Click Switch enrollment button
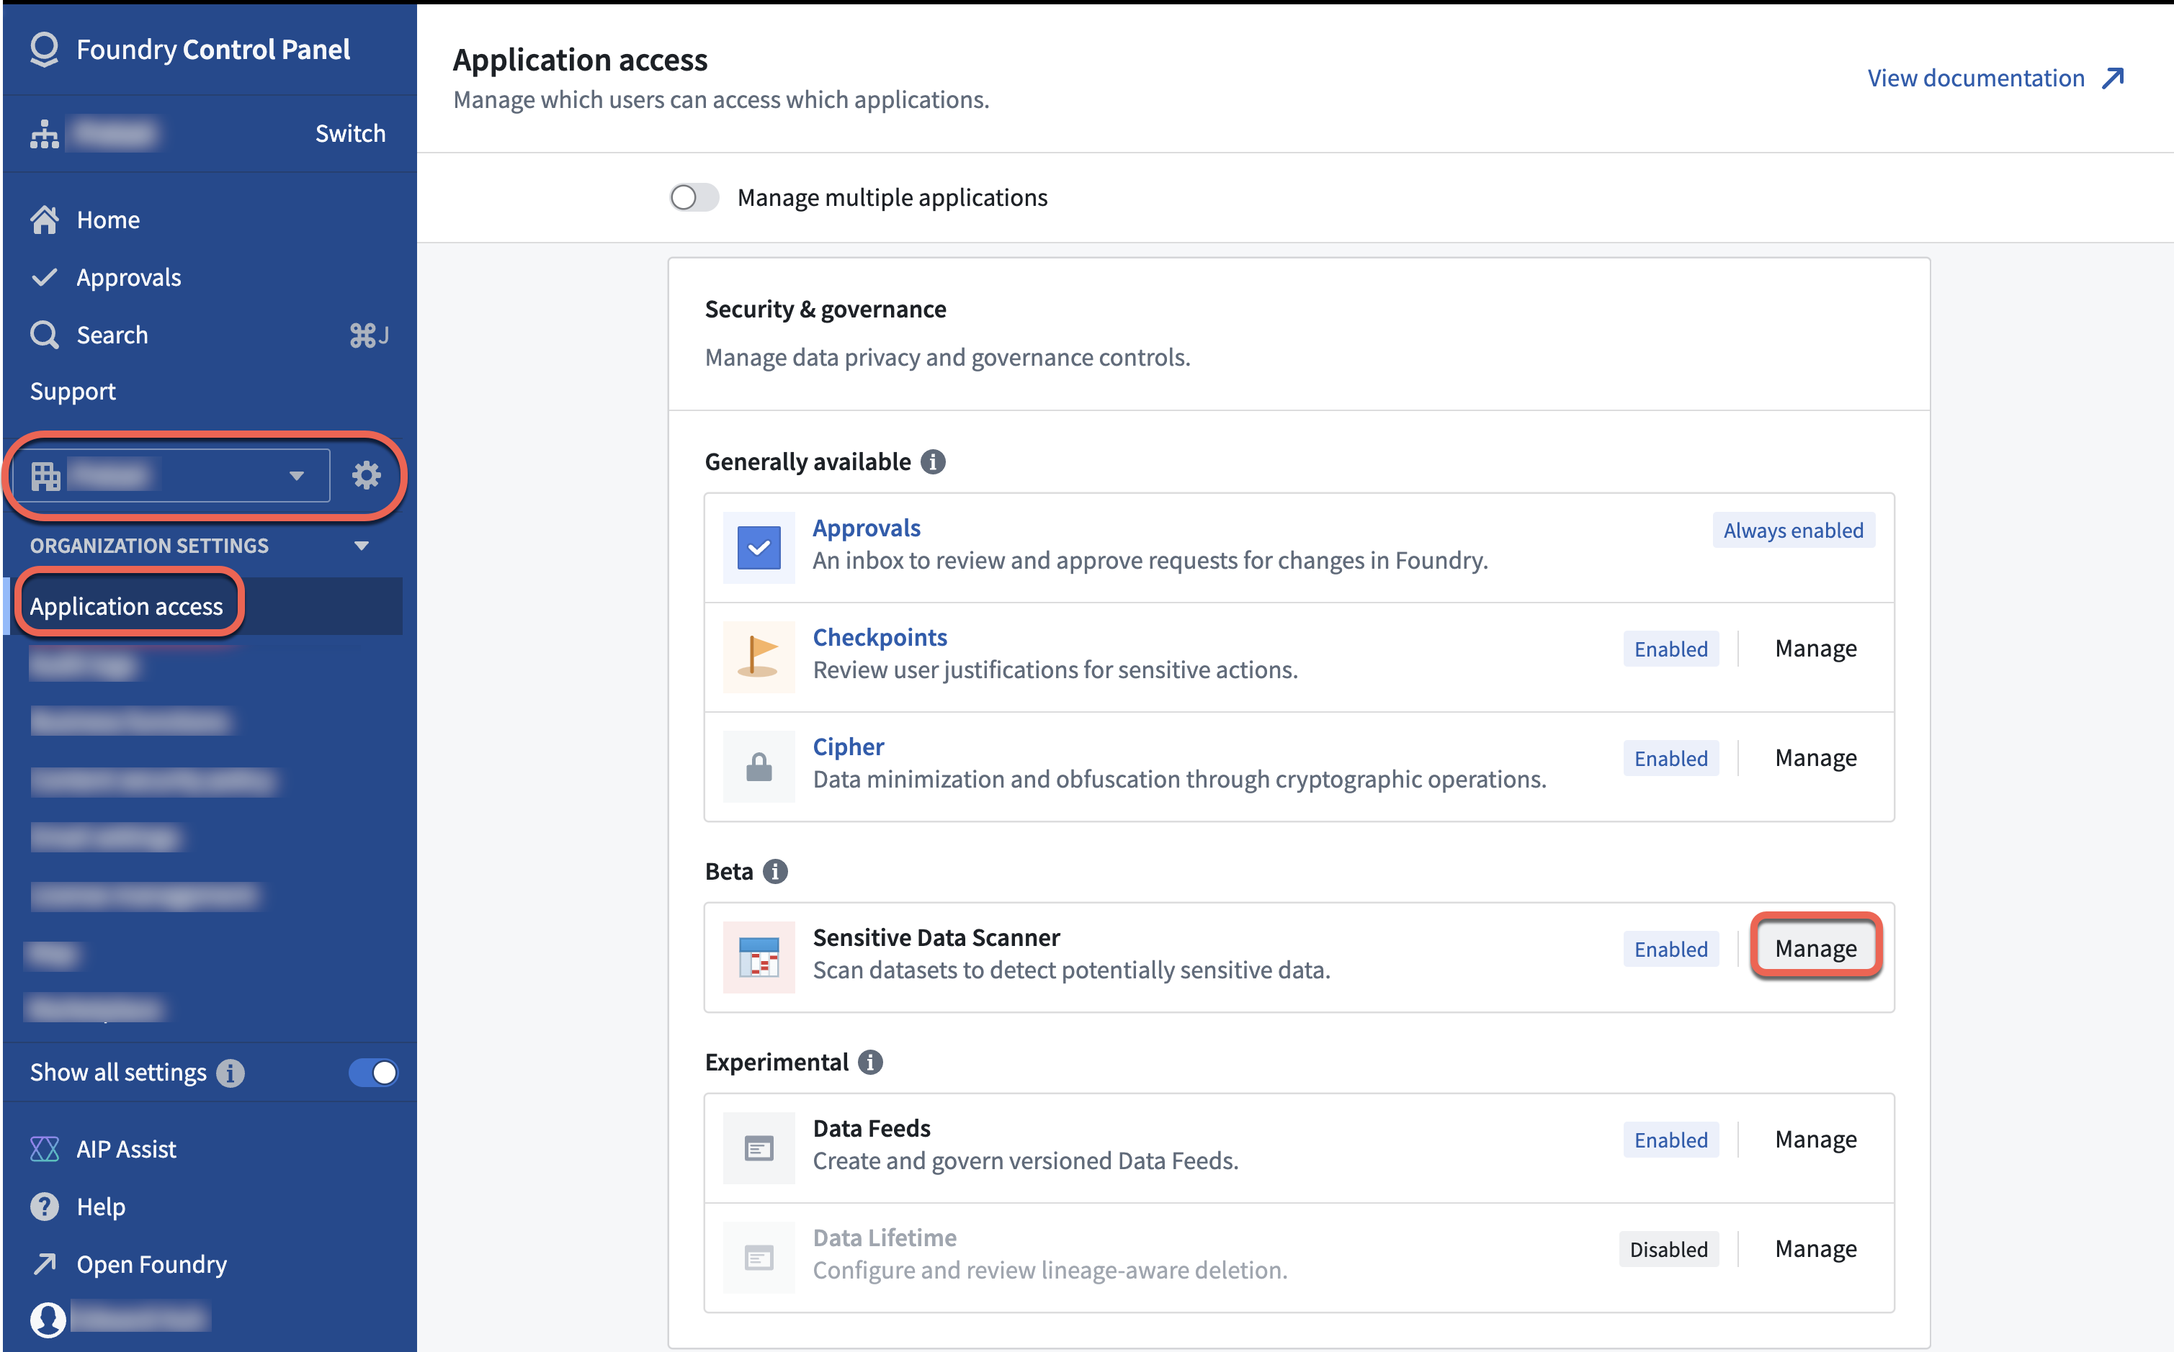Screen dimensions: 2174x1352 [350, 133]
